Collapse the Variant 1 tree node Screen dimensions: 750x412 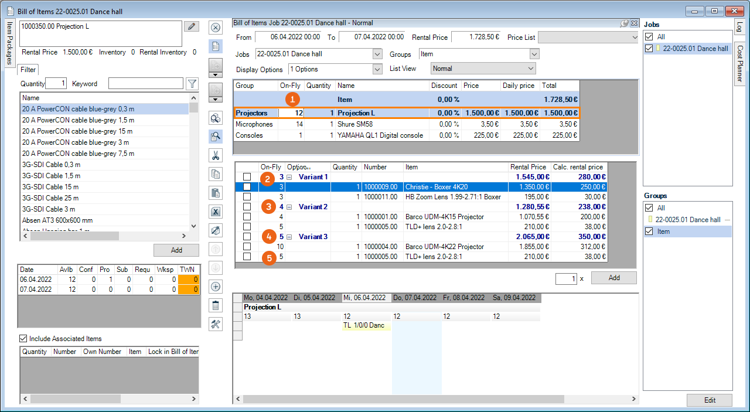pos(289,177)
